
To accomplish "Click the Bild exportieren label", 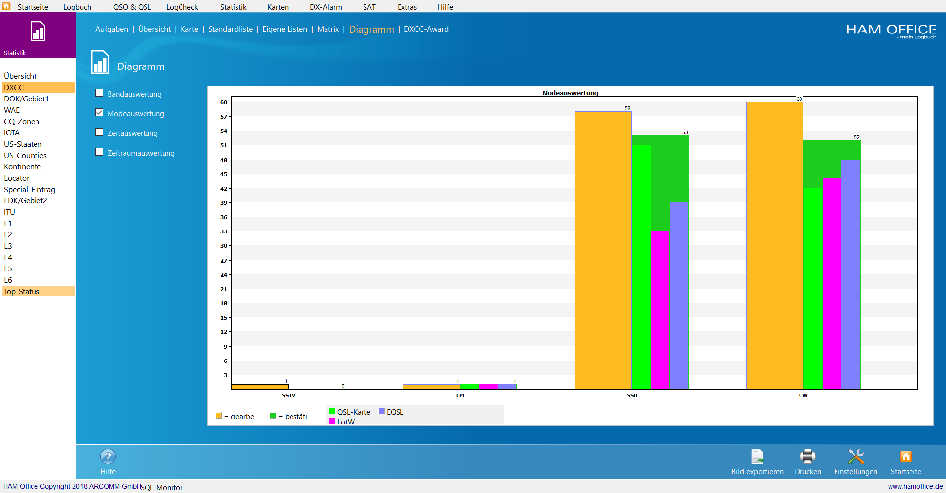I will [x=757, y=472].
